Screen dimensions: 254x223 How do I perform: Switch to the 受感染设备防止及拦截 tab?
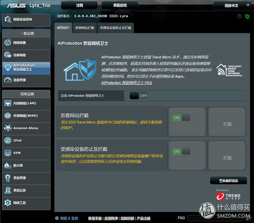116,28
